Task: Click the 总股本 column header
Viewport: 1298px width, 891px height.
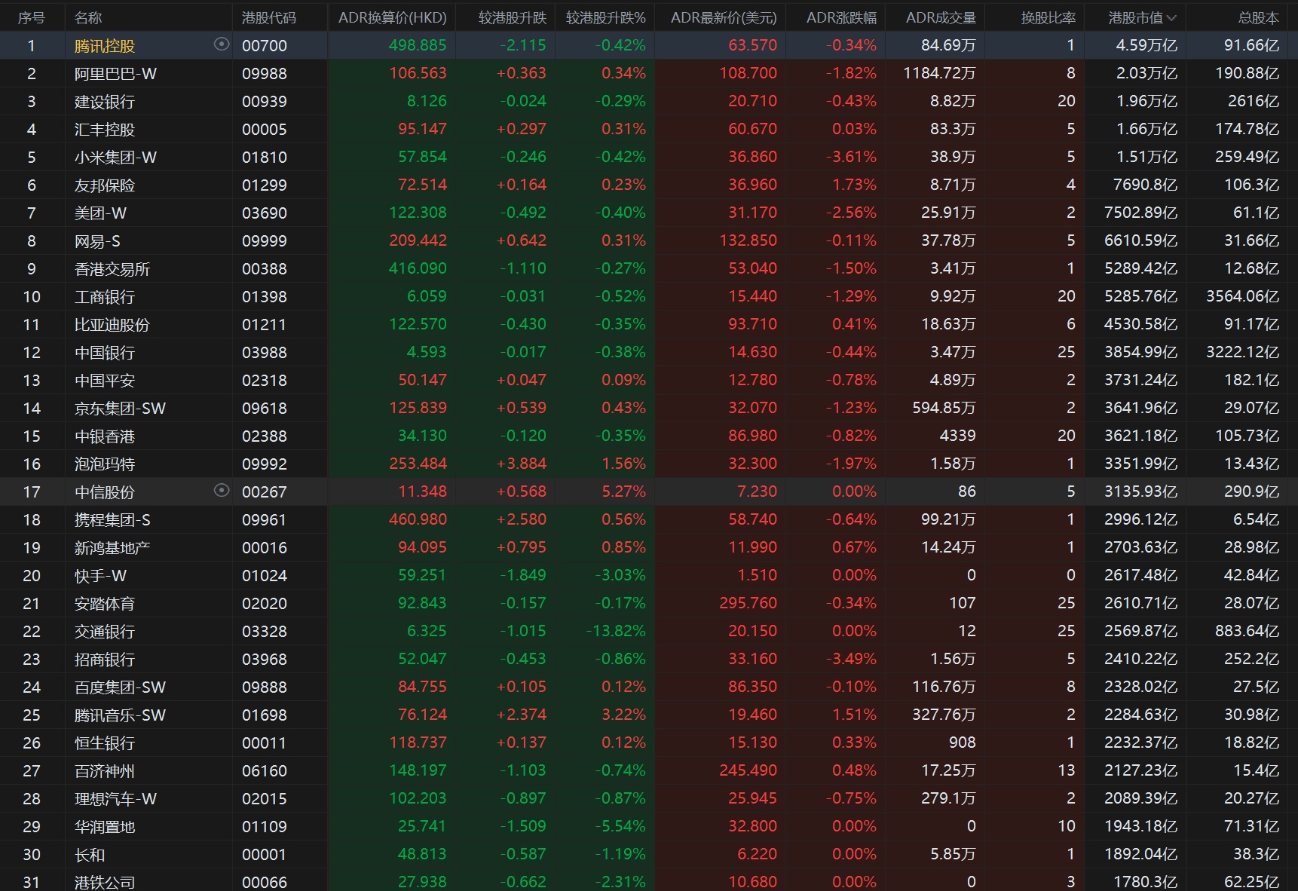Action: [x=1258, y=17]
